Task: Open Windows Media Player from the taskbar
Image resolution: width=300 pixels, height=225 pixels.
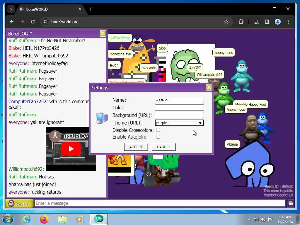Action: tap(80, 219)
